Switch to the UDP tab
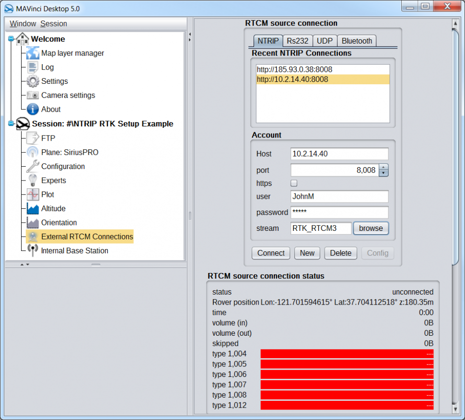Viewport: 465px width, 420px height. click(325, 41)
